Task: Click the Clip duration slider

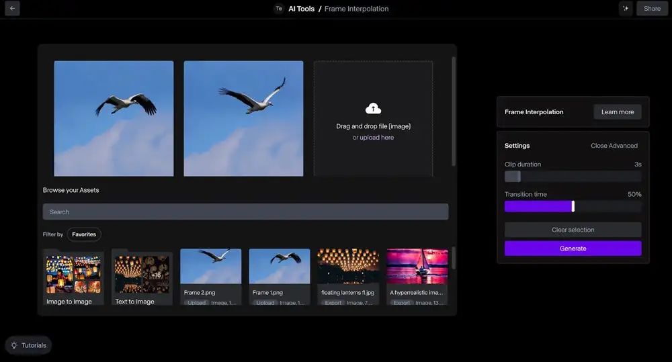Action: [573, 177]
